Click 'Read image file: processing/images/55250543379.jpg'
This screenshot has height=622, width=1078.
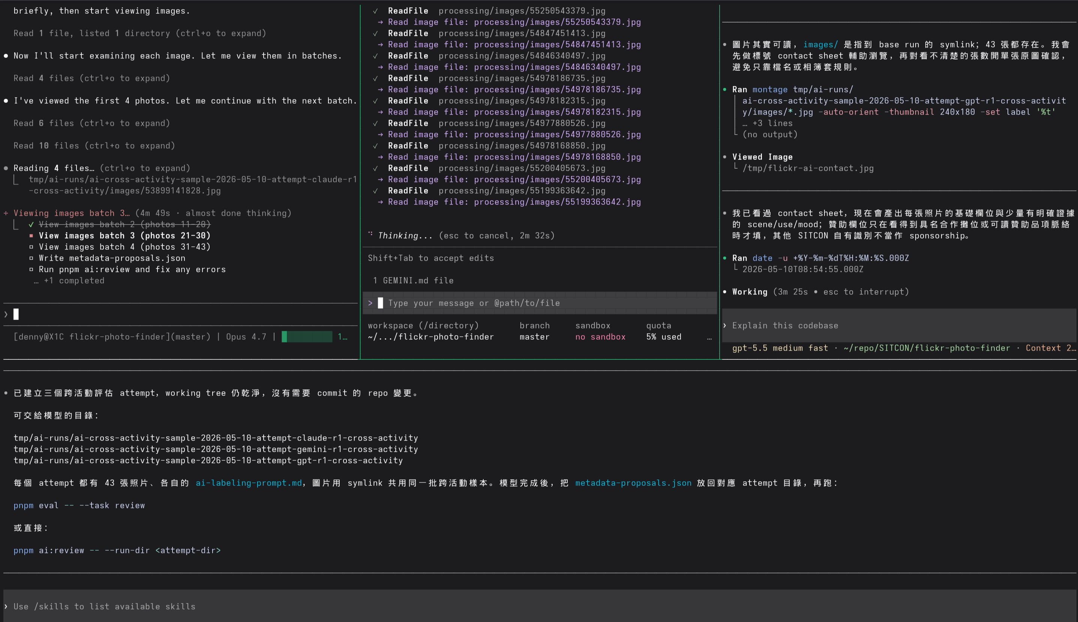coord(515,22)
